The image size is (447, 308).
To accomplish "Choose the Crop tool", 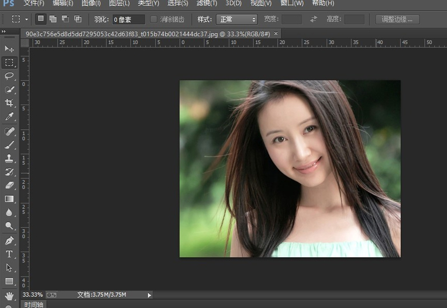I will tap(9, 103).
